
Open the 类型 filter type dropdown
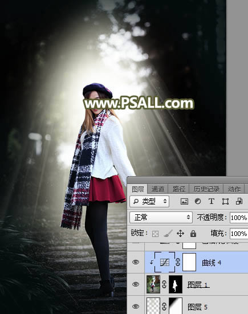pyautogui.click(x=149, y=201)
